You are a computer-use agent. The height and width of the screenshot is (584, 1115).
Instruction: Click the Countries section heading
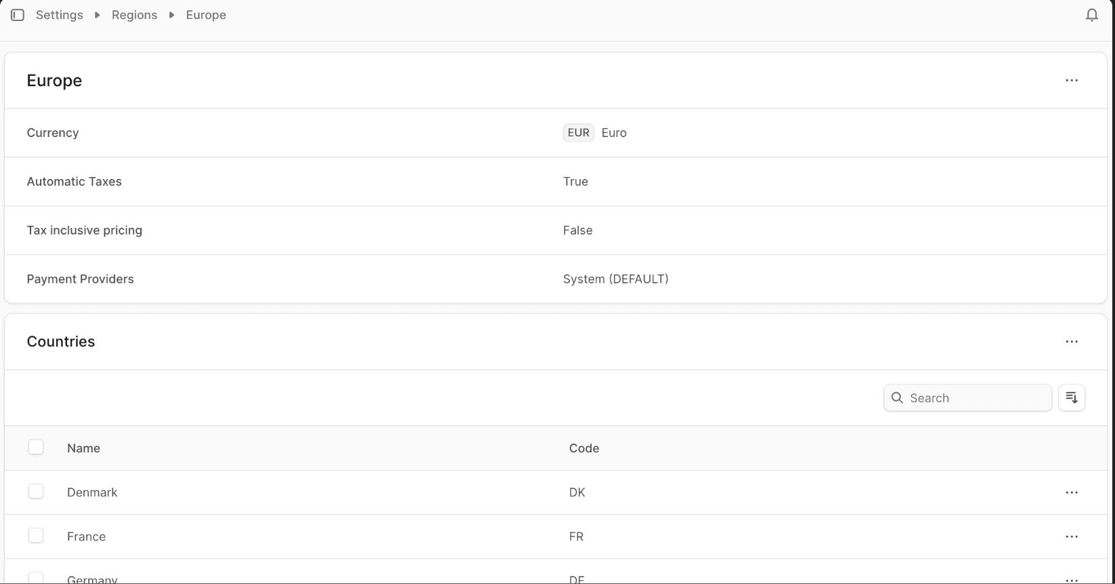[61, 341]
